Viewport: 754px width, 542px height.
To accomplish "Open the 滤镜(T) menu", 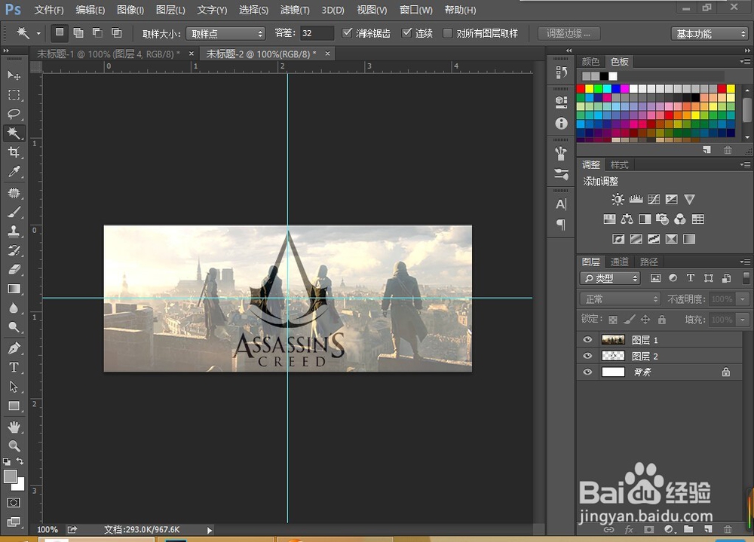I will click(295, 10).
